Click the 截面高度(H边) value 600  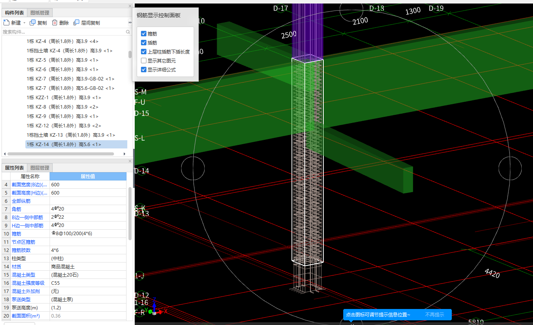point(88,193)
